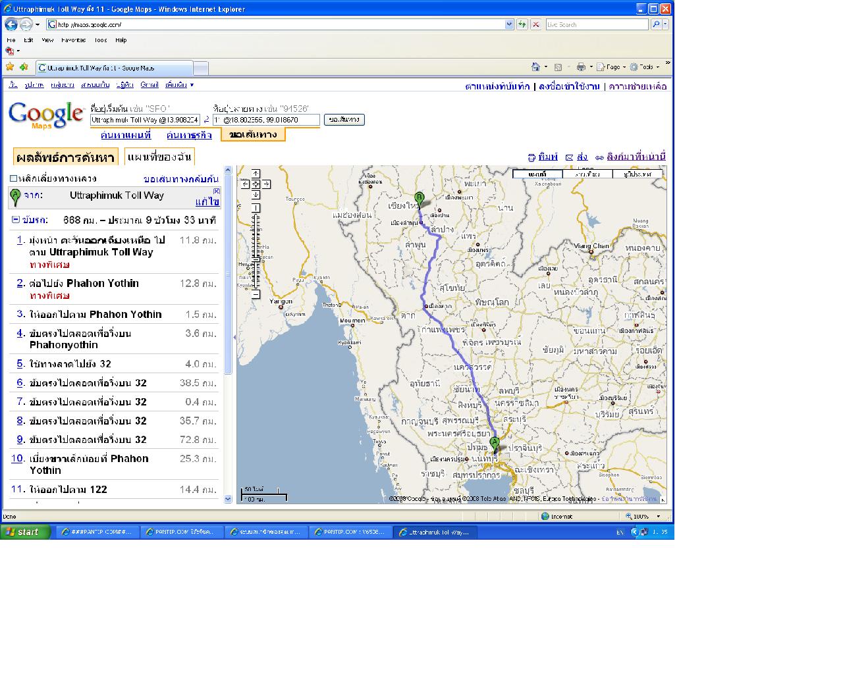The height and width of the screenshot is (674, 843).
Task: Open direction step 1 link
Action: (20, 240)
